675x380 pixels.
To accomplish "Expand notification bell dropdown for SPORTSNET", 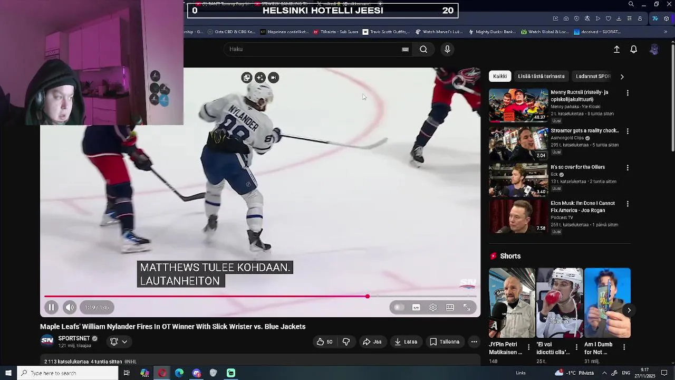I will 119,341.
